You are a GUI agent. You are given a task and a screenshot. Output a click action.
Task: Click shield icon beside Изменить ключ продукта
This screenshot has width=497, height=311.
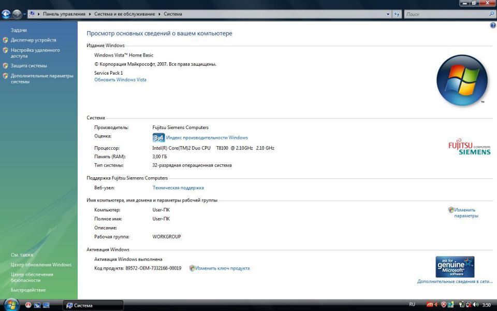pos(192,268)
